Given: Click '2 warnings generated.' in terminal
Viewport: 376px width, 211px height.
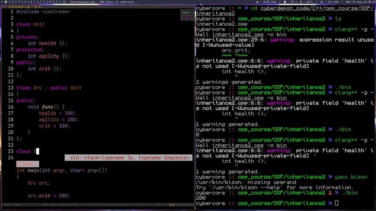Looking at the screenshot, I should point(230,82).
